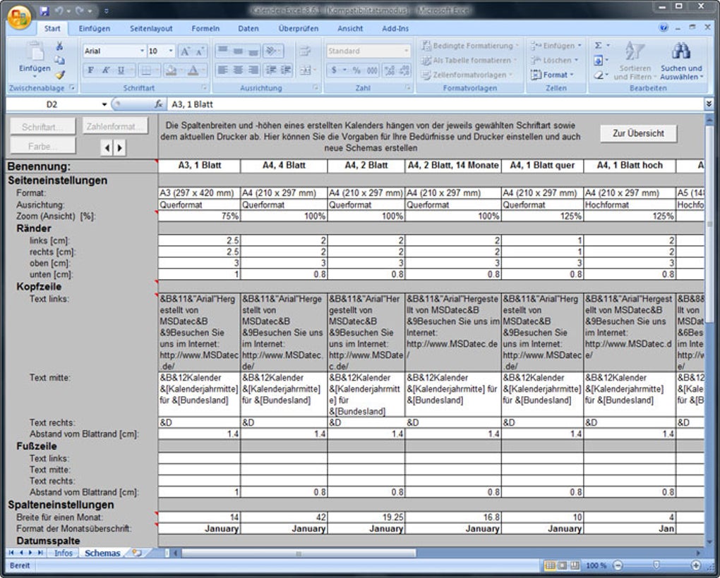Click the right arrow spinner button

click(x=120, y=147)
